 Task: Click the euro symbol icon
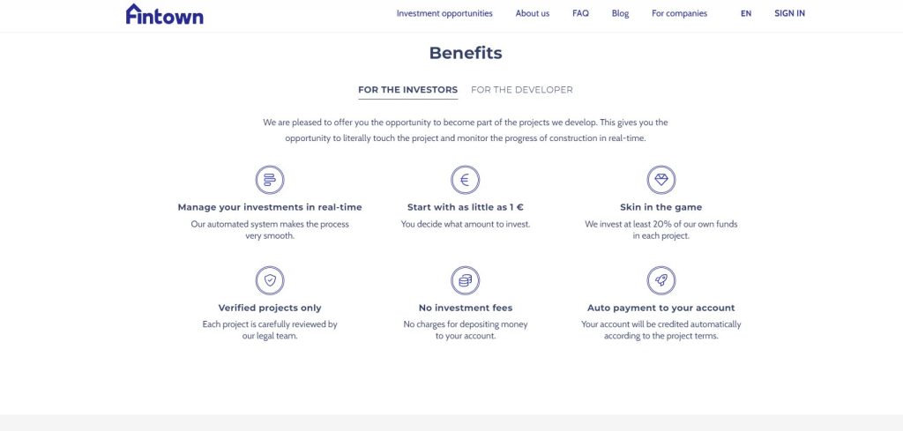point(466,180)
